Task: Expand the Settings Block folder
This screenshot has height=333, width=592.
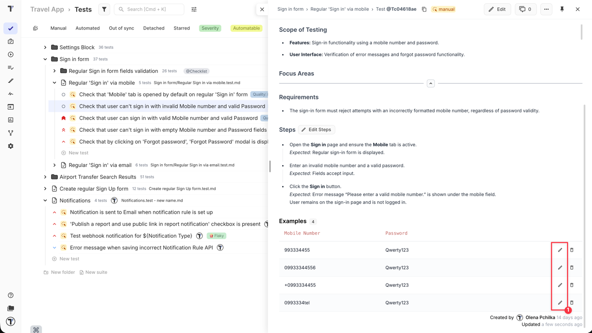Action: (45, 48)
